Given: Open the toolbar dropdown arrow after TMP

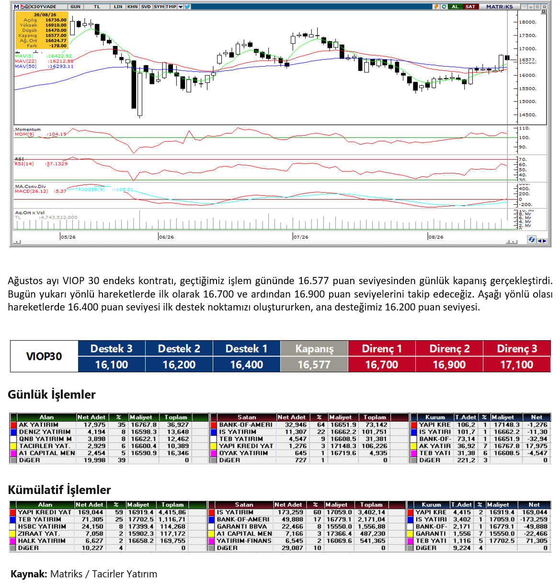Looking at the screenshot, I should pos(181,7).
